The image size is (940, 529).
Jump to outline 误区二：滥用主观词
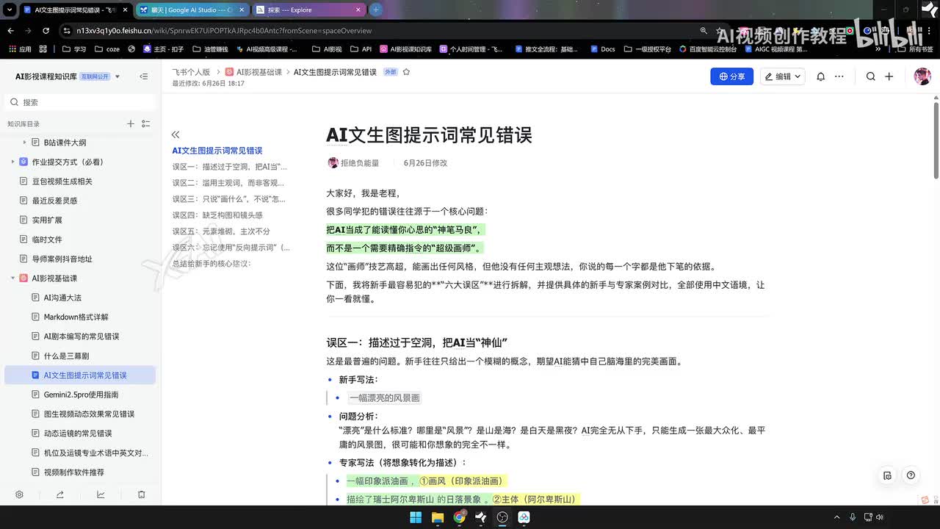tap(228, 183)
